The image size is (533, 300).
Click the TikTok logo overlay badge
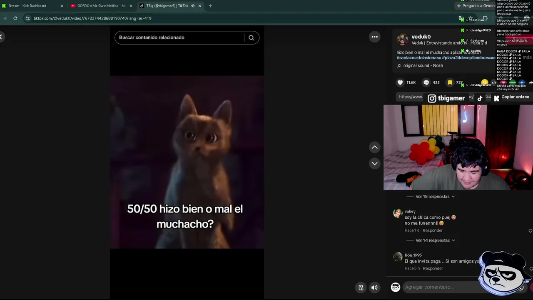(480, 98)
